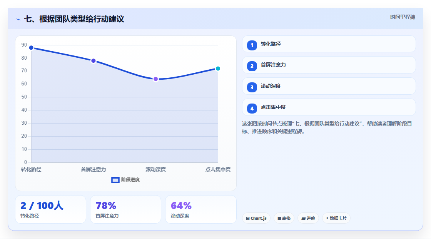
Task: Click the number 1 badge for 转化路径
Action: pyautogui.click(x=252, y=45)
